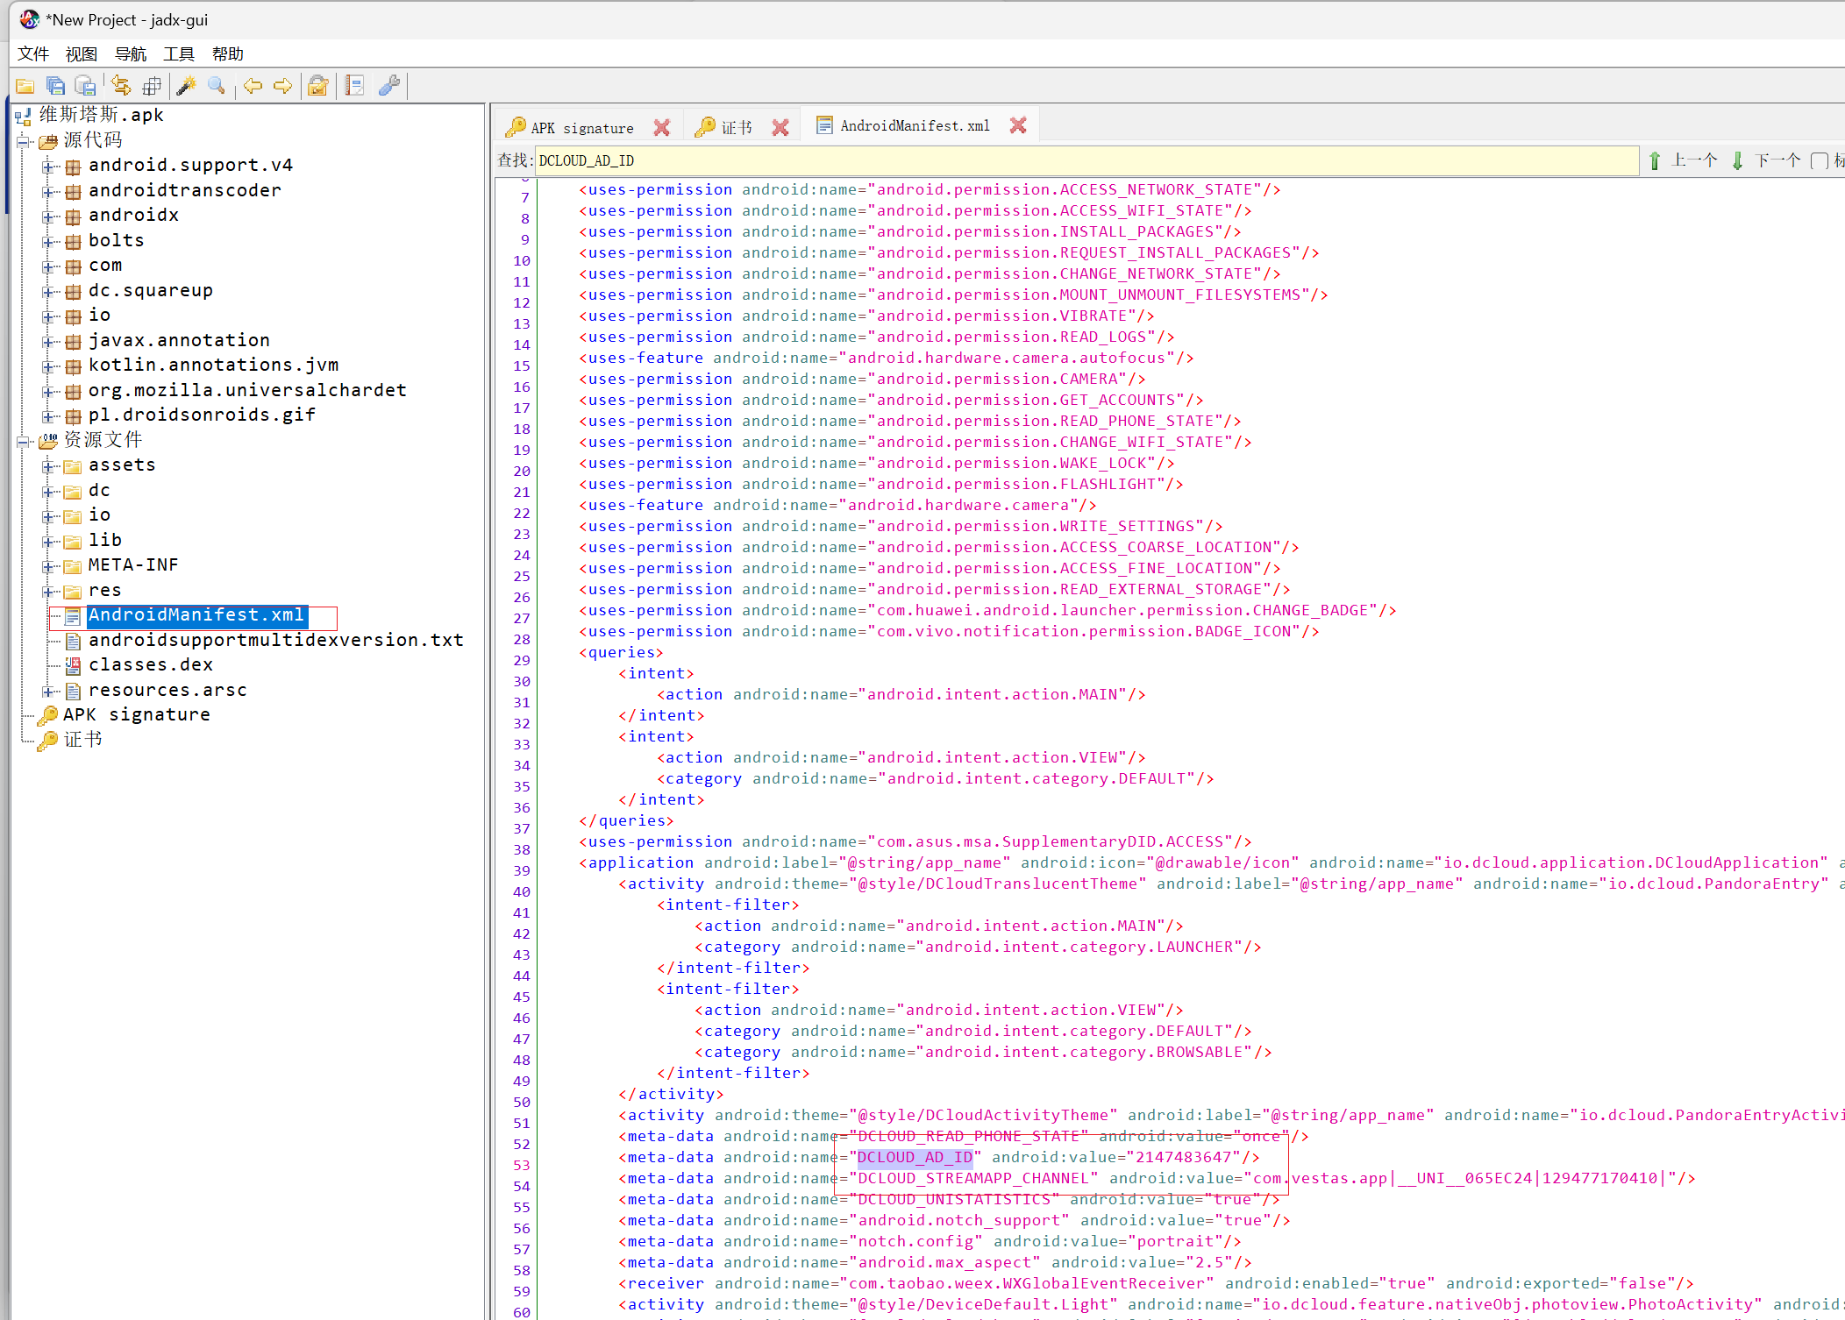The height and width of the screenshot is (1320, 1845).
Task: Select androidsupportmultidexversion.txt in tree
Action: tap(276, 641)
